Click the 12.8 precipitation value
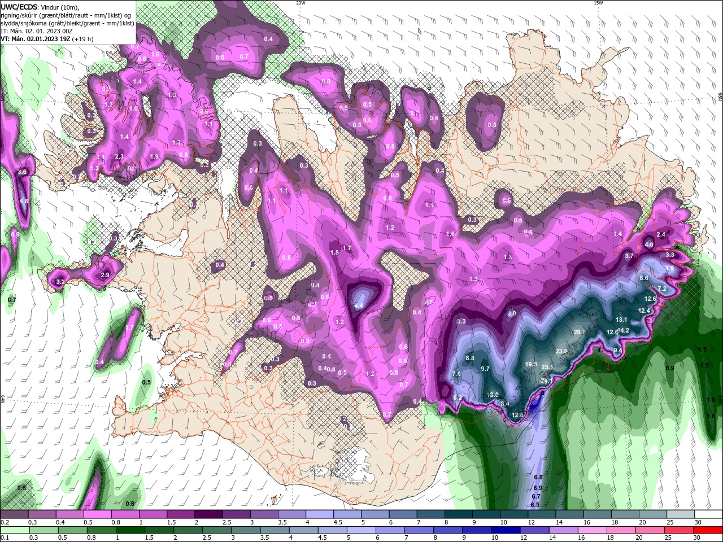The width and height of the screenshot is (723, 542). (518, 415)
